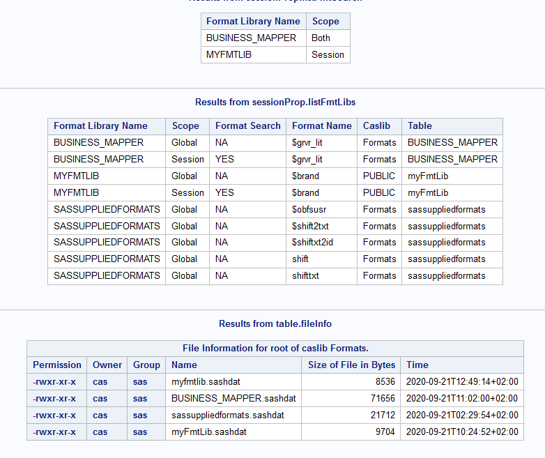Click the Owner column header
The width and height of the screenshot is (545, 458).
click(107, 365)
